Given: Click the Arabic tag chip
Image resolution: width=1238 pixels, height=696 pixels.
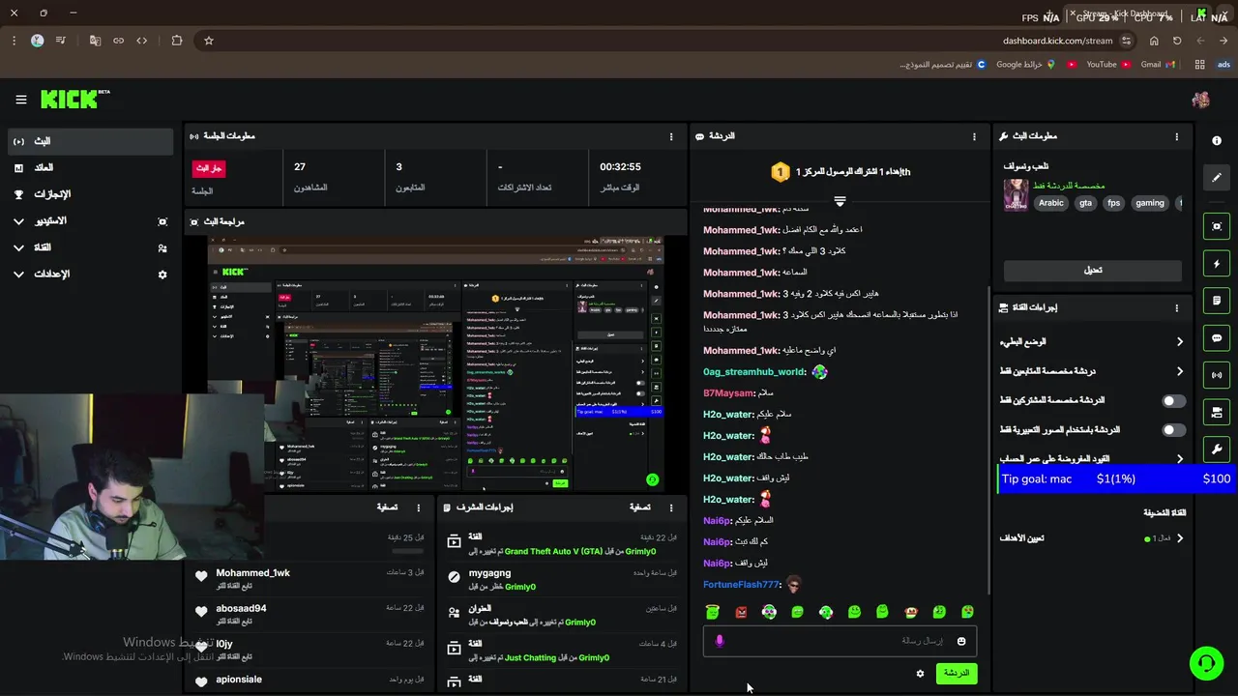Looking at the screenshot, I should [x=1051, y=203].
